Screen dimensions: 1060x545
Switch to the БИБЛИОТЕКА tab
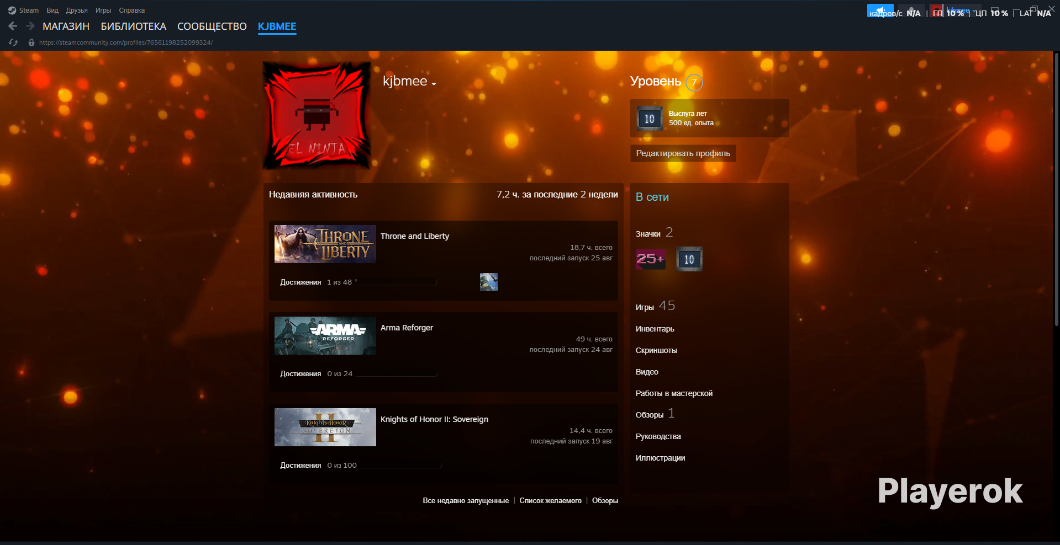[x=133, y=26]
